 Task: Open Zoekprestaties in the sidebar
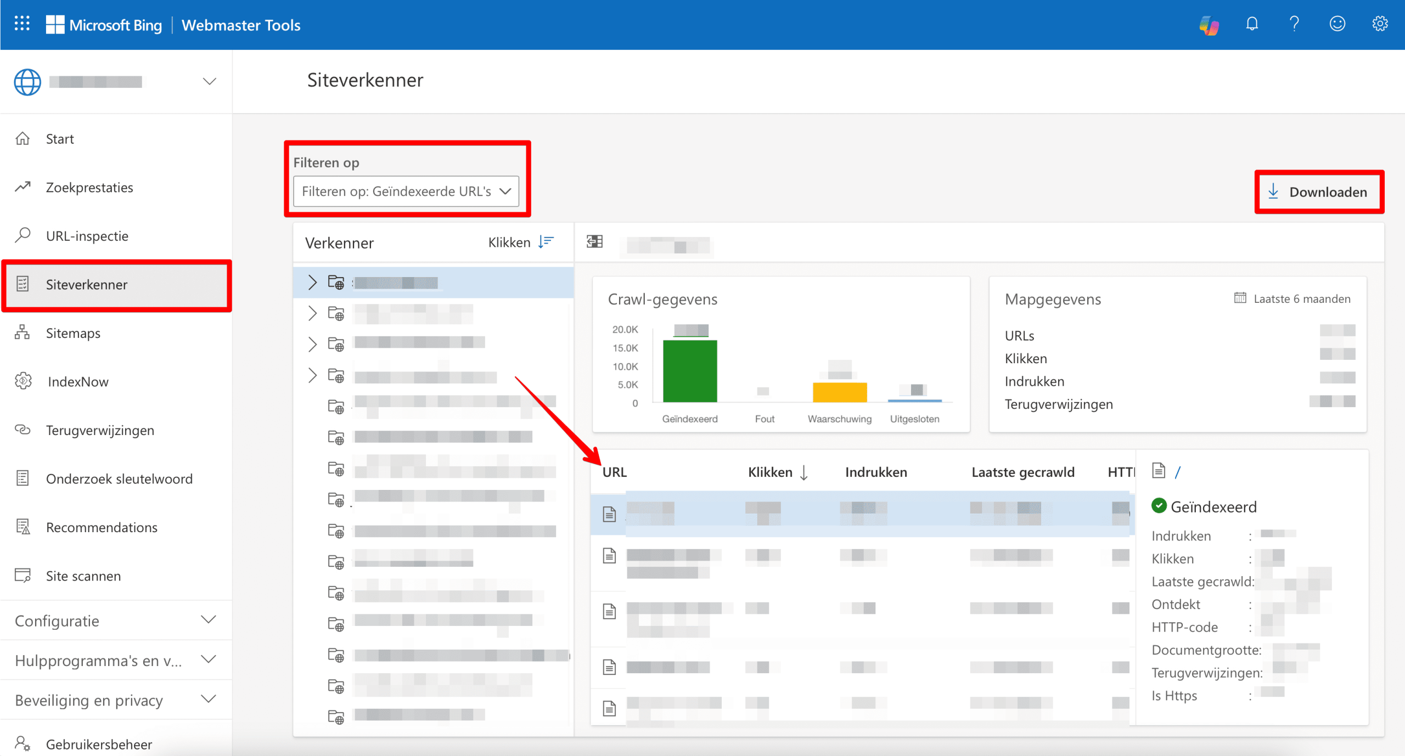pyautogui.click(x=89, y=188)
